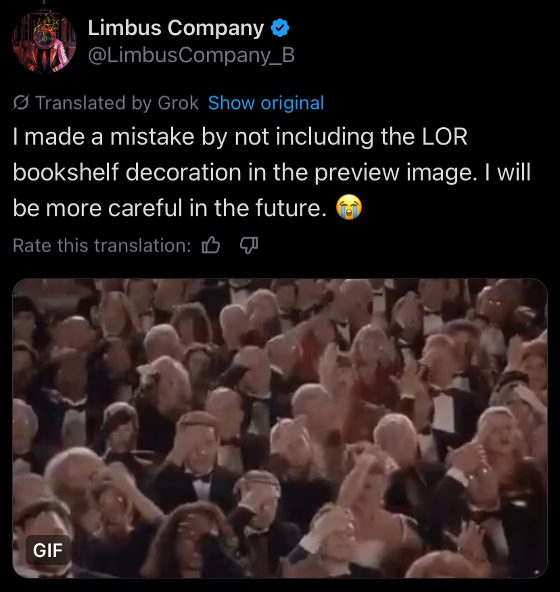Rate translation with thumbs down
560x592 pixels.
tap(249, 245)
